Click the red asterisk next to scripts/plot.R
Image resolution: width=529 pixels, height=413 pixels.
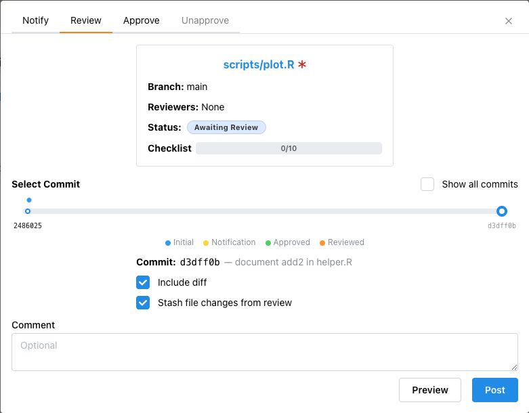pos(302,65)
